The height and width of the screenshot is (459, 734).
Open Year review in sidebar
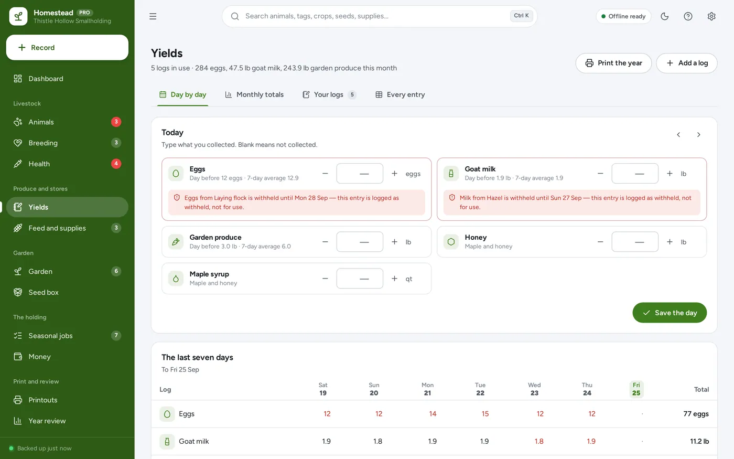67,421
